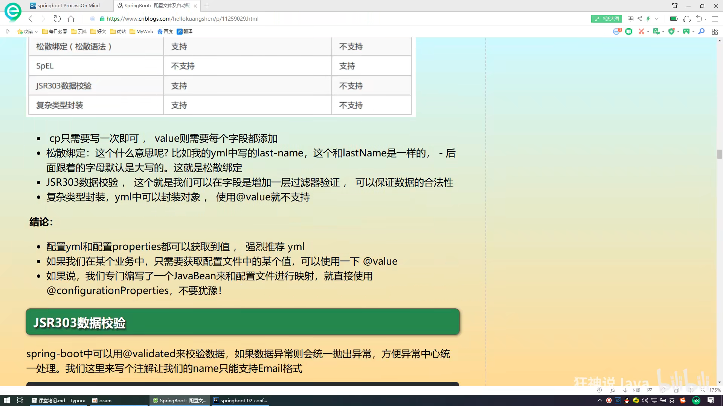Toggle the ad-block extension with badge
This screenshot has height=406, width=723.
point(616,32)
